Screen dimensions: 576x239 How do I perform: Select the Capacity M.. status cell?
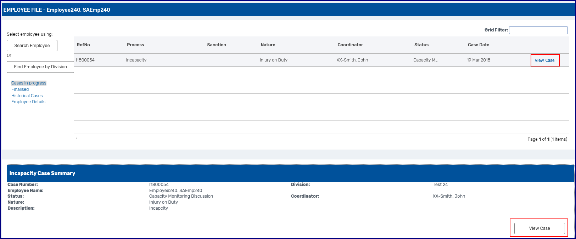point(425,60)
